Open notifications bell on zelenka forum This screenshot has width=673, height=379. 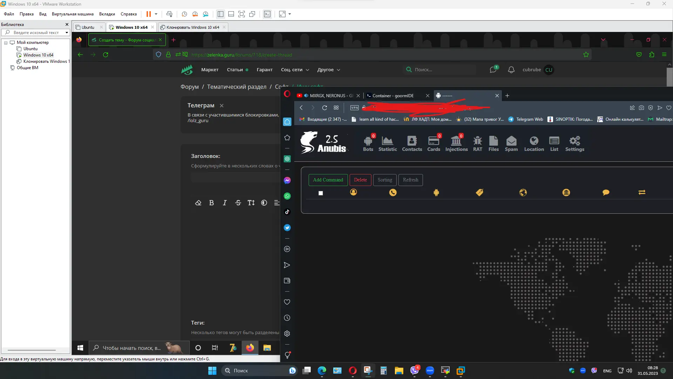[x=511, y=70]
